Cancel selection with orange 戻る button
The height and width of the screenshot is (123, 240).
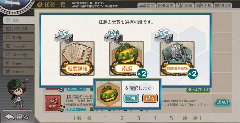[x=150, y=98]
